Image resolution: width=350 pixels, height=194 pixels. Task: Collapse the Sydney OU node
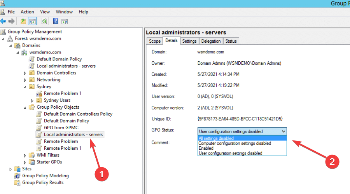click(x=25, y=87)
